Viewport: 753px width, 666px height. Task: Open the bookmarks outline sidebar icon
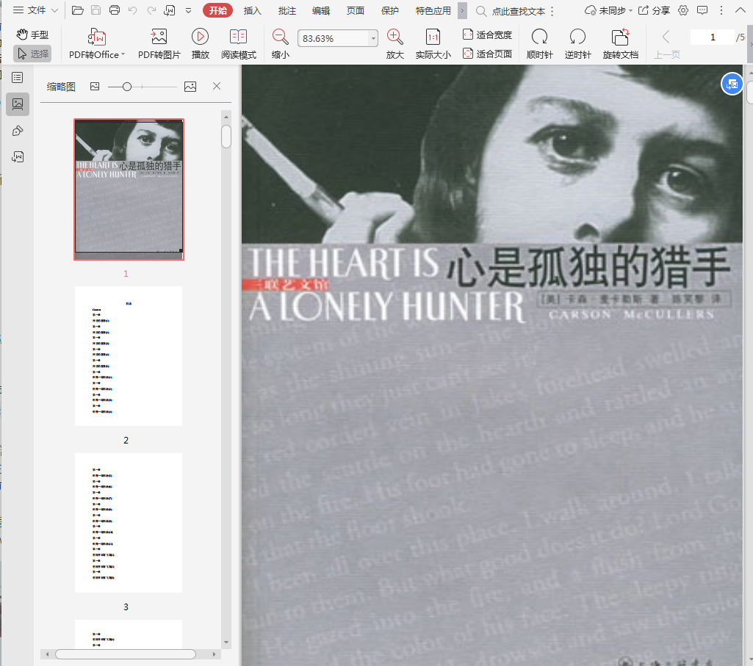pos(18,78)
